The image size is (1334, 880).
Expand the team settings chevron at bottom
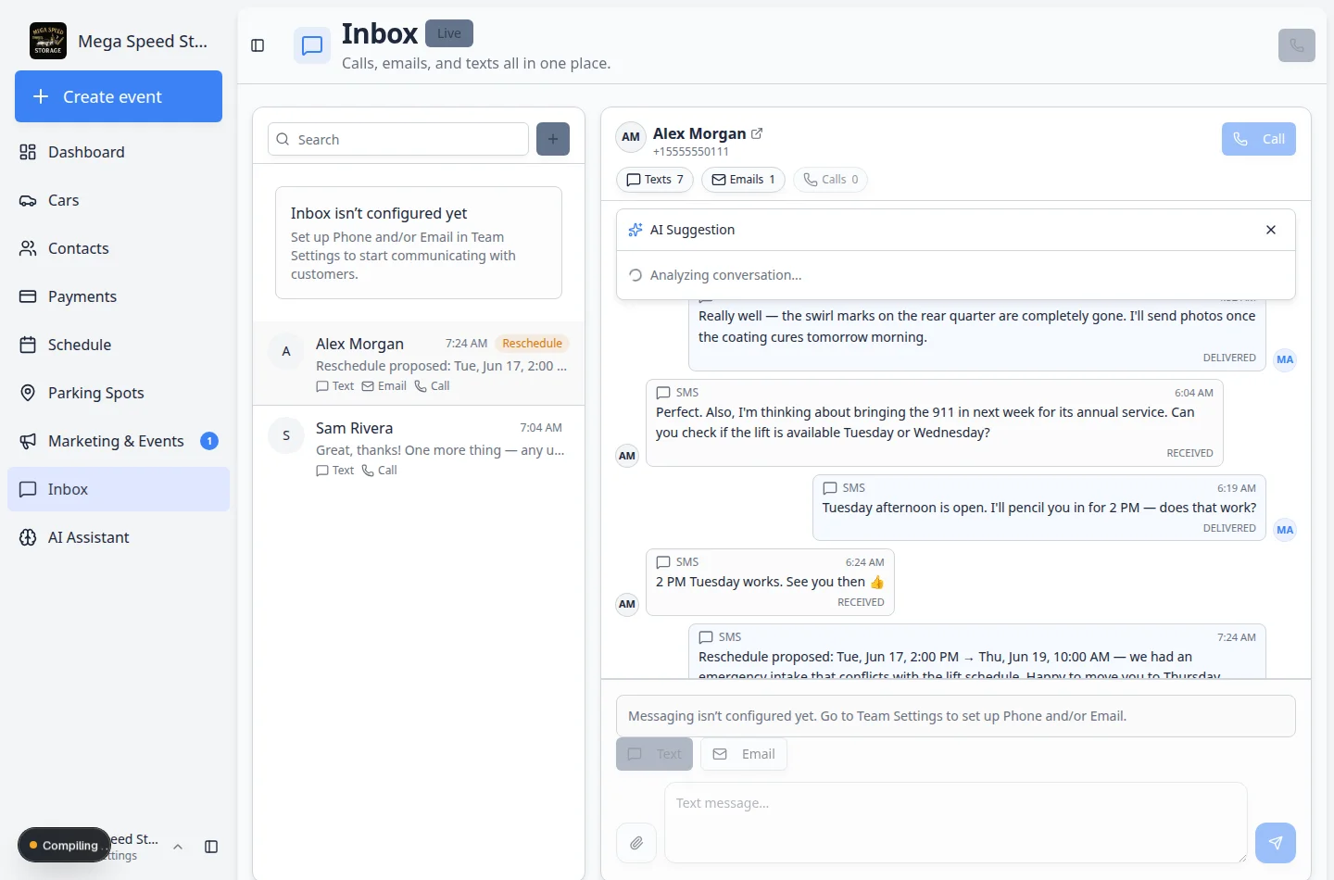click(178, 847)
